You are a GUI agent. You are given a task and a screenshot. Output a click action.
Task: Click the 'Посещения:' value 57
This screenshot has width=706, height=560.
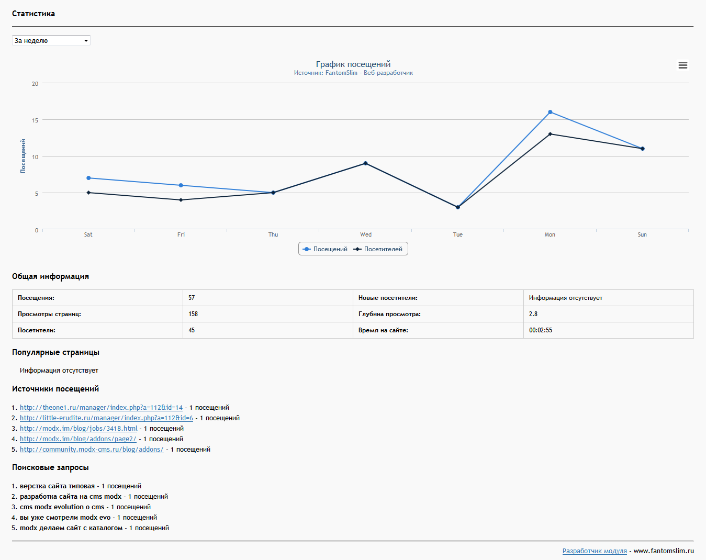pyautogui.click(x=192, y=298)
